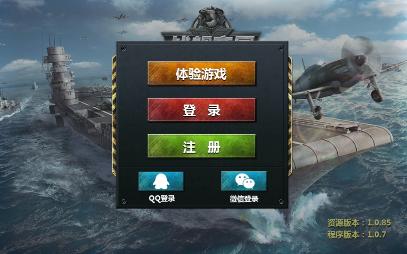407x254 pixels.
Task: Select the QQ登录 text label
Action: pyautogui.click(x=162, y=199)
